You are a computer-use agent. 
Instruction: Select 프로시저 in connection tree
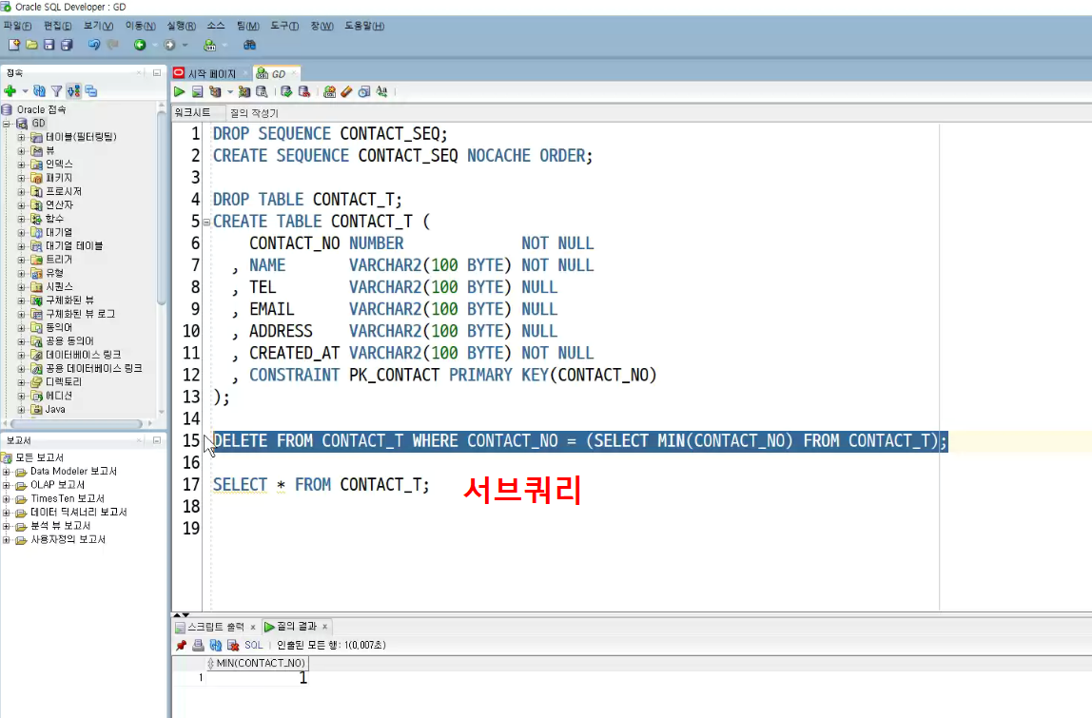64,191
